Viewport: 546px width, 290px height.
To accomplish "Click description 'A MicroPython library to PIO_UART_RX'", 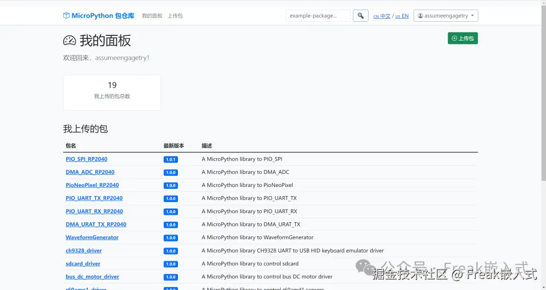I will coord(249,211).
